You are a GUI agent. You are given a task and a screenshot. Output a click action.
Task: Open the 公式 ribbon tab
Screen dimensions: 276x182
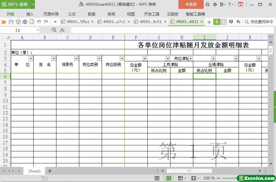(x=72, y=14)
